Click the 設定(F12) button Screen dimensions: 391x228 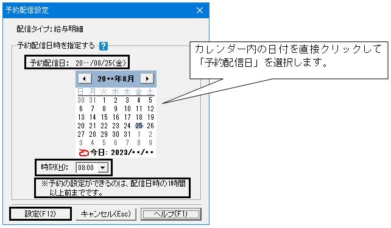(40, 214)
